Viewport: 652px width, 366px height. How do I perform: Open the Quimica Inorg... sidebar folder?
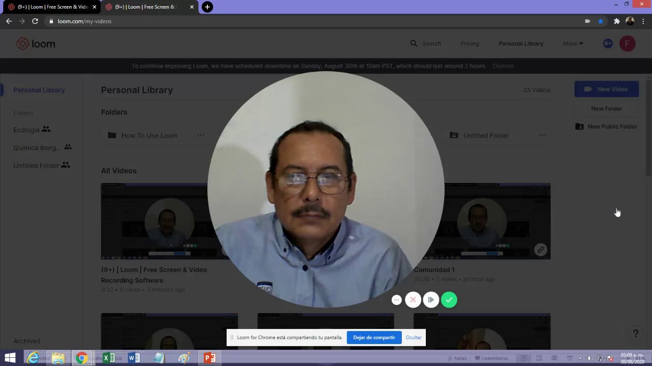click(42, 147)
